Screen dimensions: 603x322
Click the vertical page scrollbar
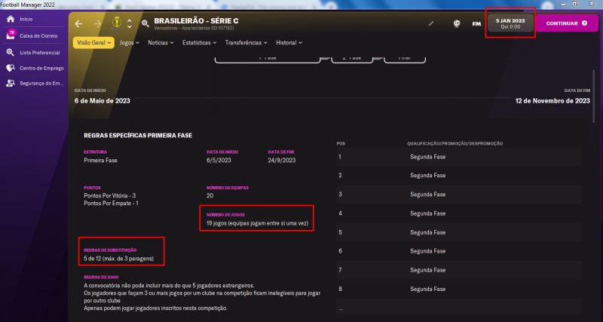pyautogui.click(x=594, y=97)
